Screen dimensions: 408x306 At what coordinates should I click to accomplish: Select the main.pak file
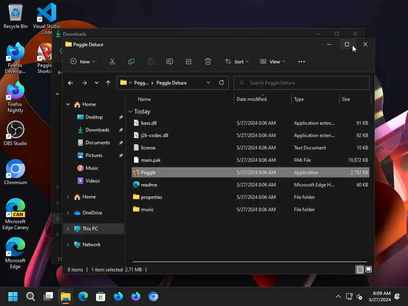(x=251, y=160)
